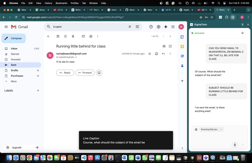The width and height of the screenshot is (252, 163).
Task: Show recipient details dropdown next to mukeshroyal.dev
Action: click(x=76, y=57)
